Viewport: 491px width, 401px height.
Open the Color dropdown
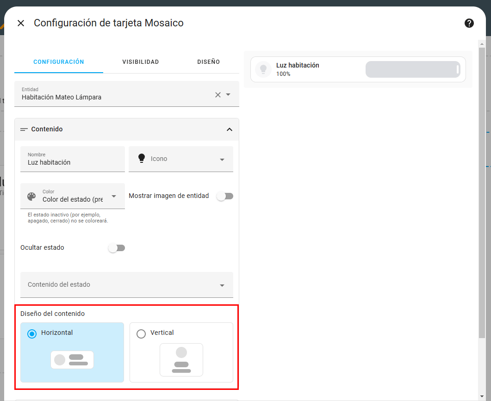tap(114, 196)
